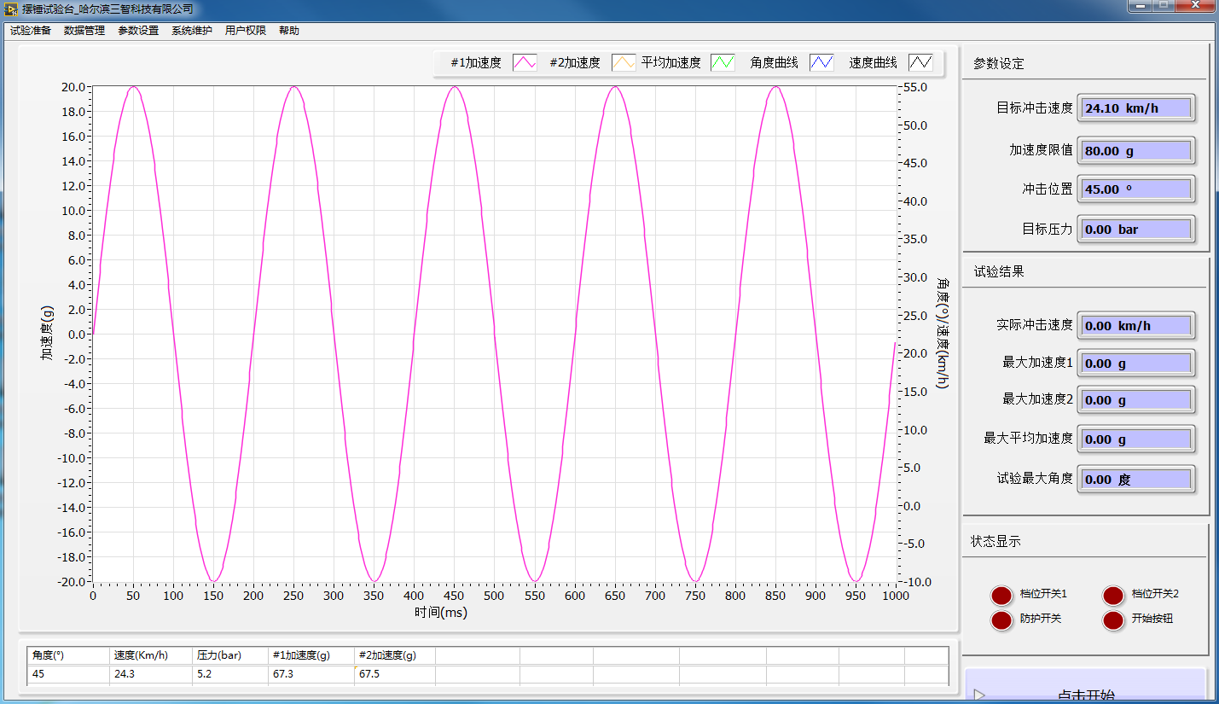
Task: Select the 加速度限值 value field
Action: (1135, 151)
